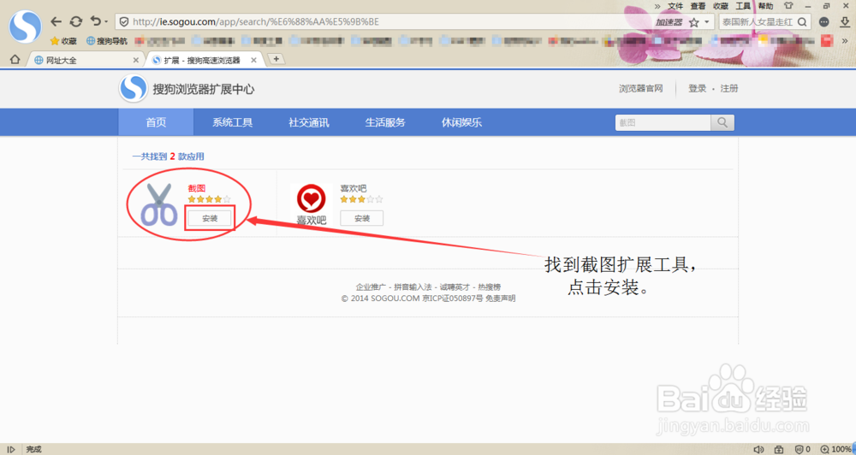Screen dimensions: 856x455
Task: Focus the ie.sogou.com address bar
Action: pyautogui.click(x=382, y=22)
